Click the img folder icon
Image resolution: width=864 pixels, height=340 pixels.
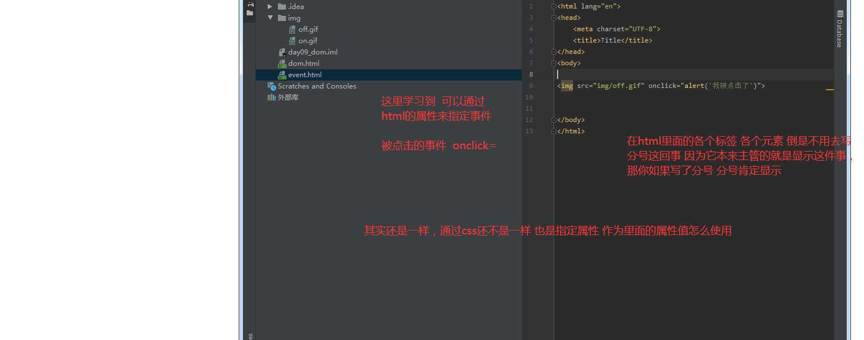coord(282,18)
